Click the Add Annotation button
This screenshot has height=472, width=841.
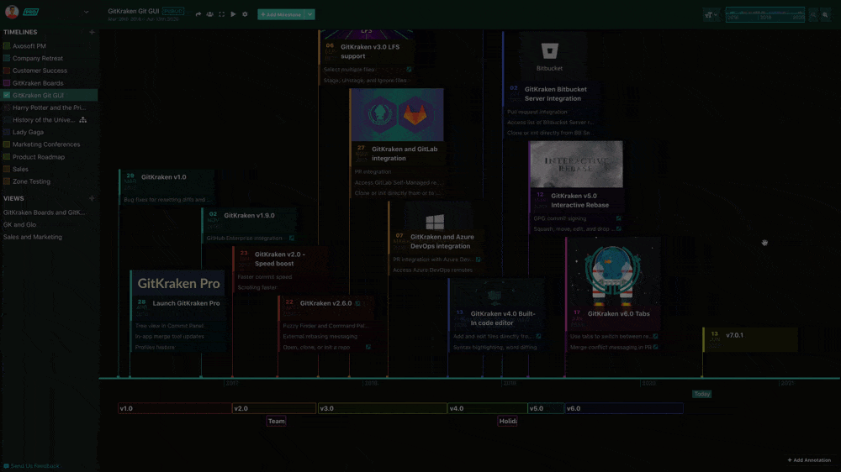click(x=809, y=460)
